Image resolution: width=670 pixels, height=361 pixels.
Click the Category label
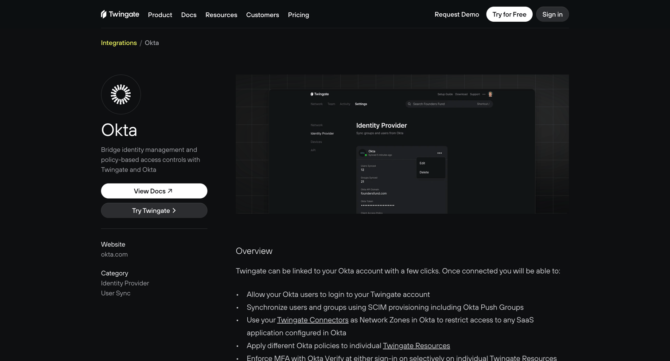(x=114, y=273)
